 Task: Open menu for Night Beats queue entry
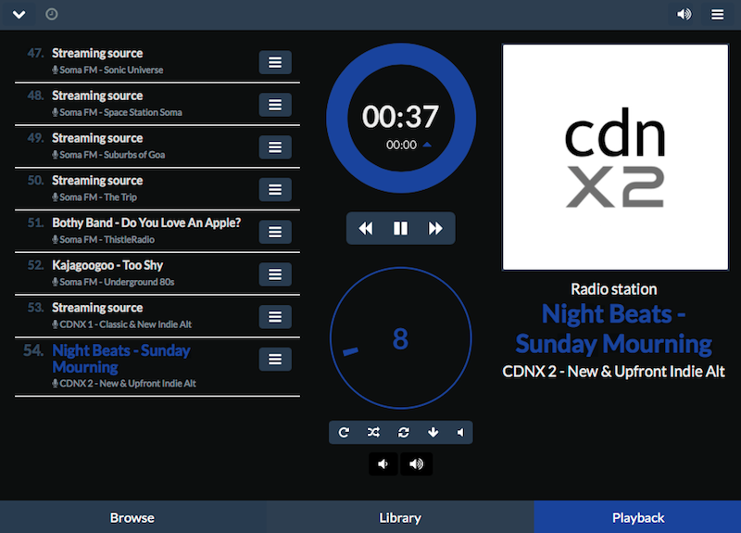click(x=275, y=359)
